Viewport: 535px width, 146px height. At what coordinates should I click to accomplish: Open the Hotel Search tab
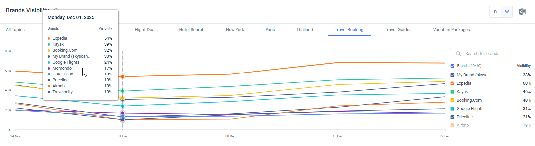coord(192,30)
